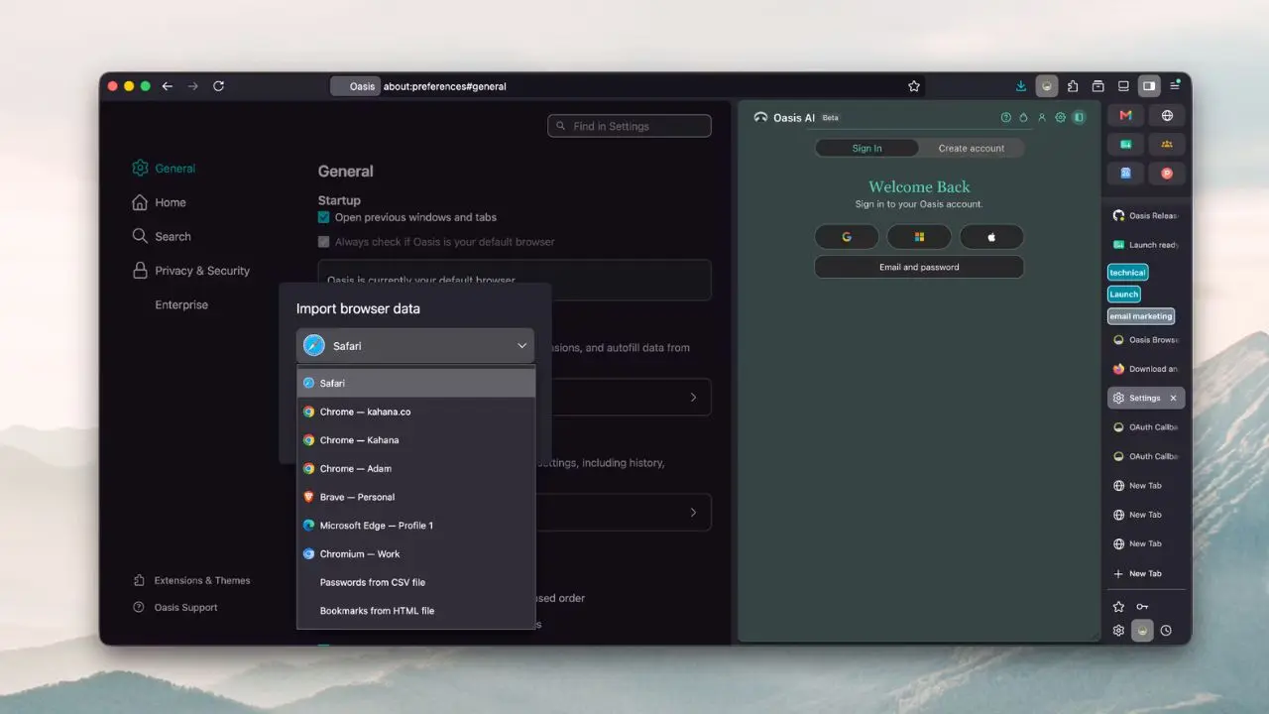Choose Safari in the import list

click(416, 383)
